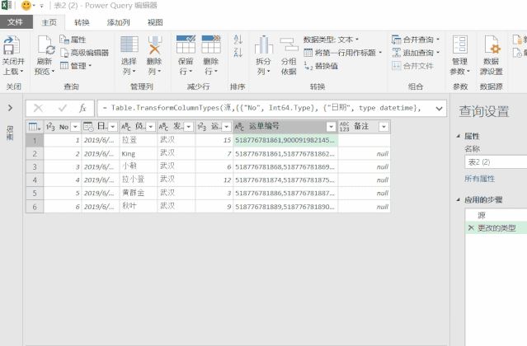Change the 备注 column ABC123 type icon
This screenshot has height=346, width=527.
coord(345,127)
